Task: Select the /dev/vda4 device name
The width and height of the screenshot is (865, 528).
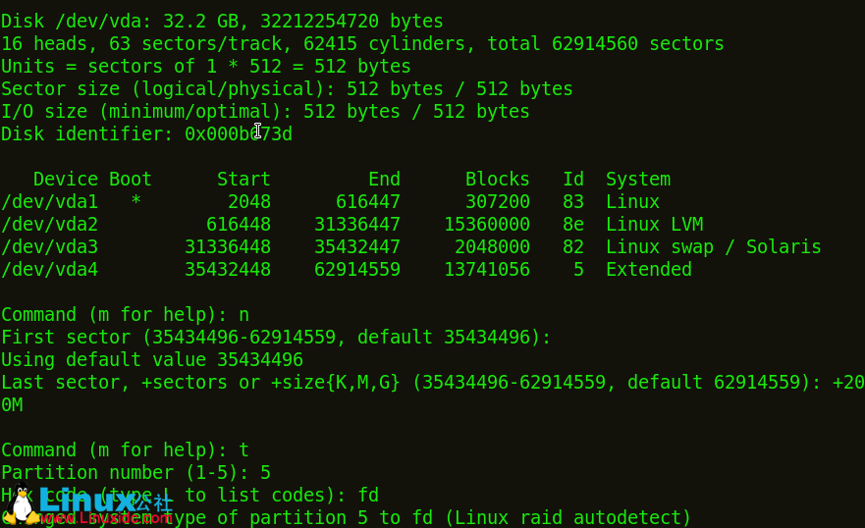Action: [x=50, y=270]
